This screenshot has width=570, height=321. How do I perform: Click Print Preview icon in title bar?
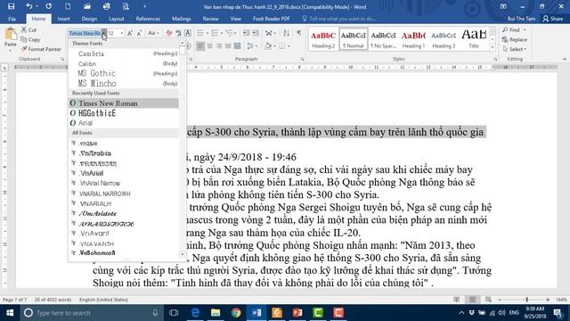click(x=126, y=6)
